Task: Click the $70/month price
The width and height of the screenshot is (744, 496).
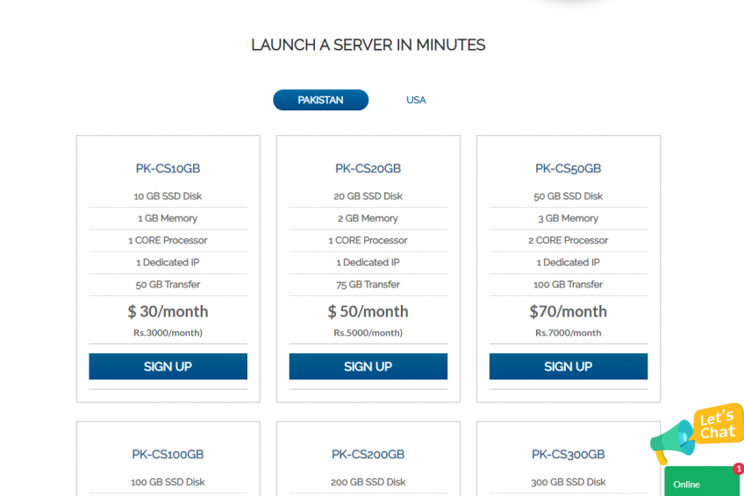Action: [568, 311]
